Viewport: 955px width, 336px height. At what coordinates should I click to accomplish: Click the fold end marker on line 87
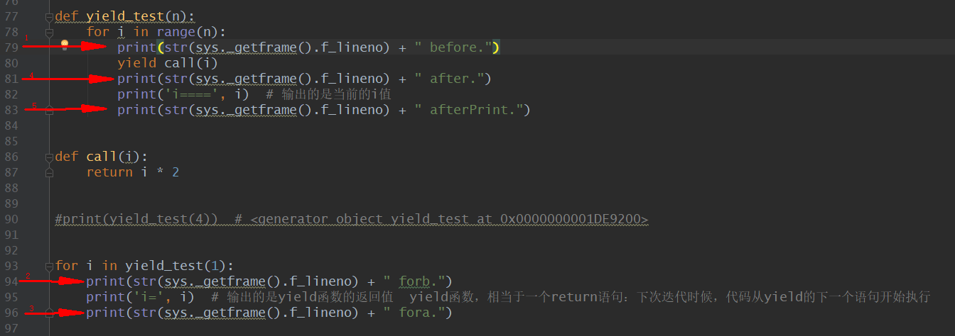[49, 172]
